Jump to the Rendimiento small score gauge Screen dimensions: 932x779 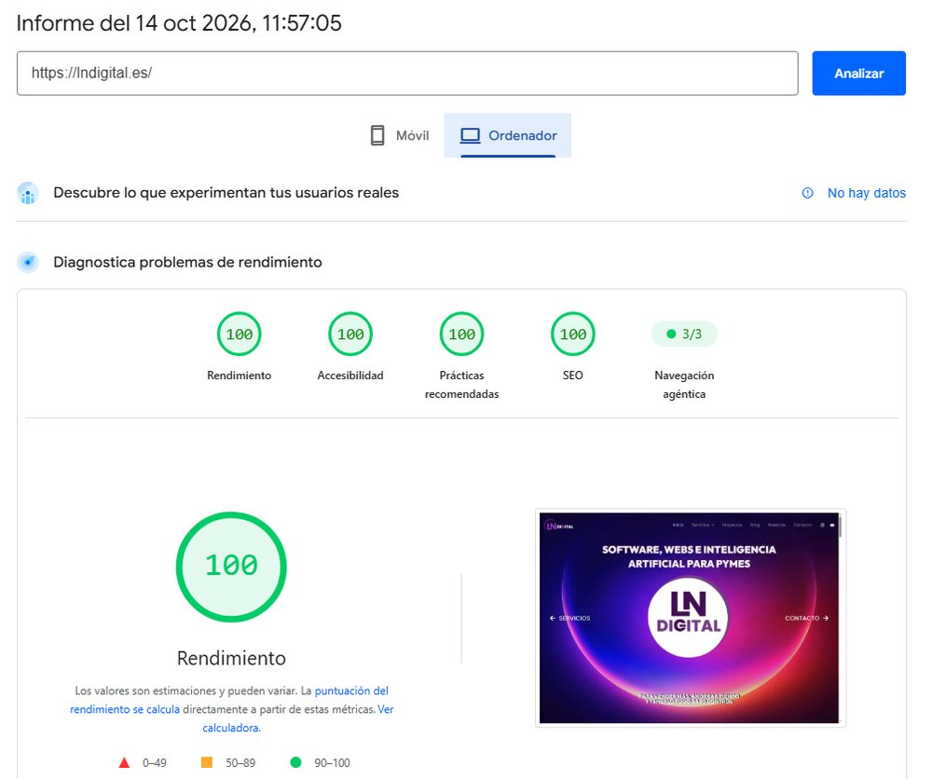coord(239,334)
